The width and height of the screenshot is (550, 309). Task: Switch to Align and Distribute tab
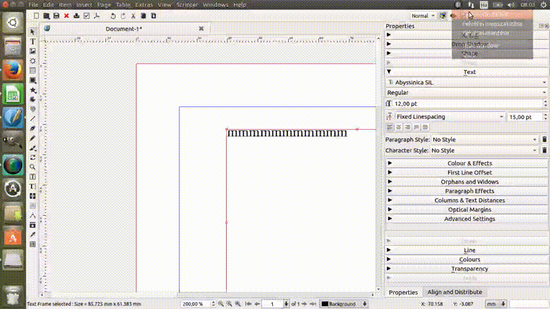pyautogui.click(x=454, y=293)
